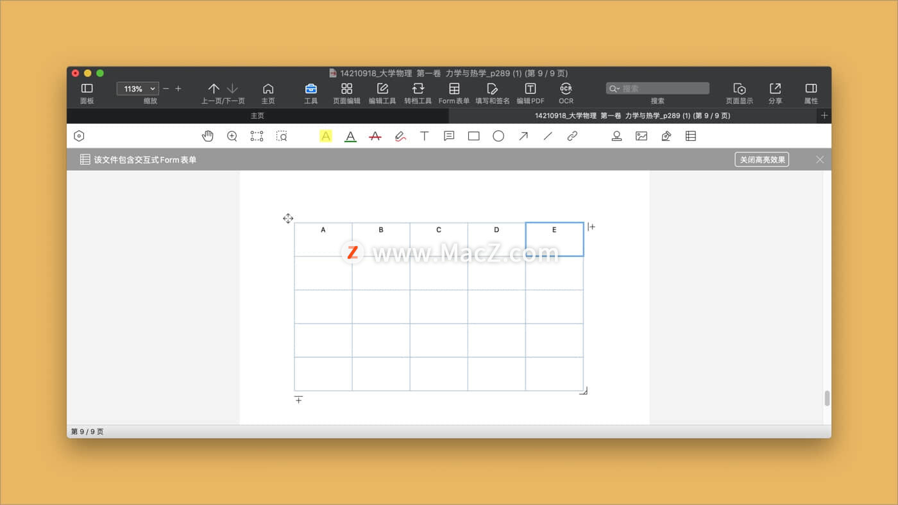
Task: Select the 14210918_大学物理 document tab
Action: [x=632, y=116]
